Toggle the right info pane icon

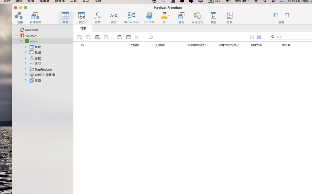click(287, 15)
